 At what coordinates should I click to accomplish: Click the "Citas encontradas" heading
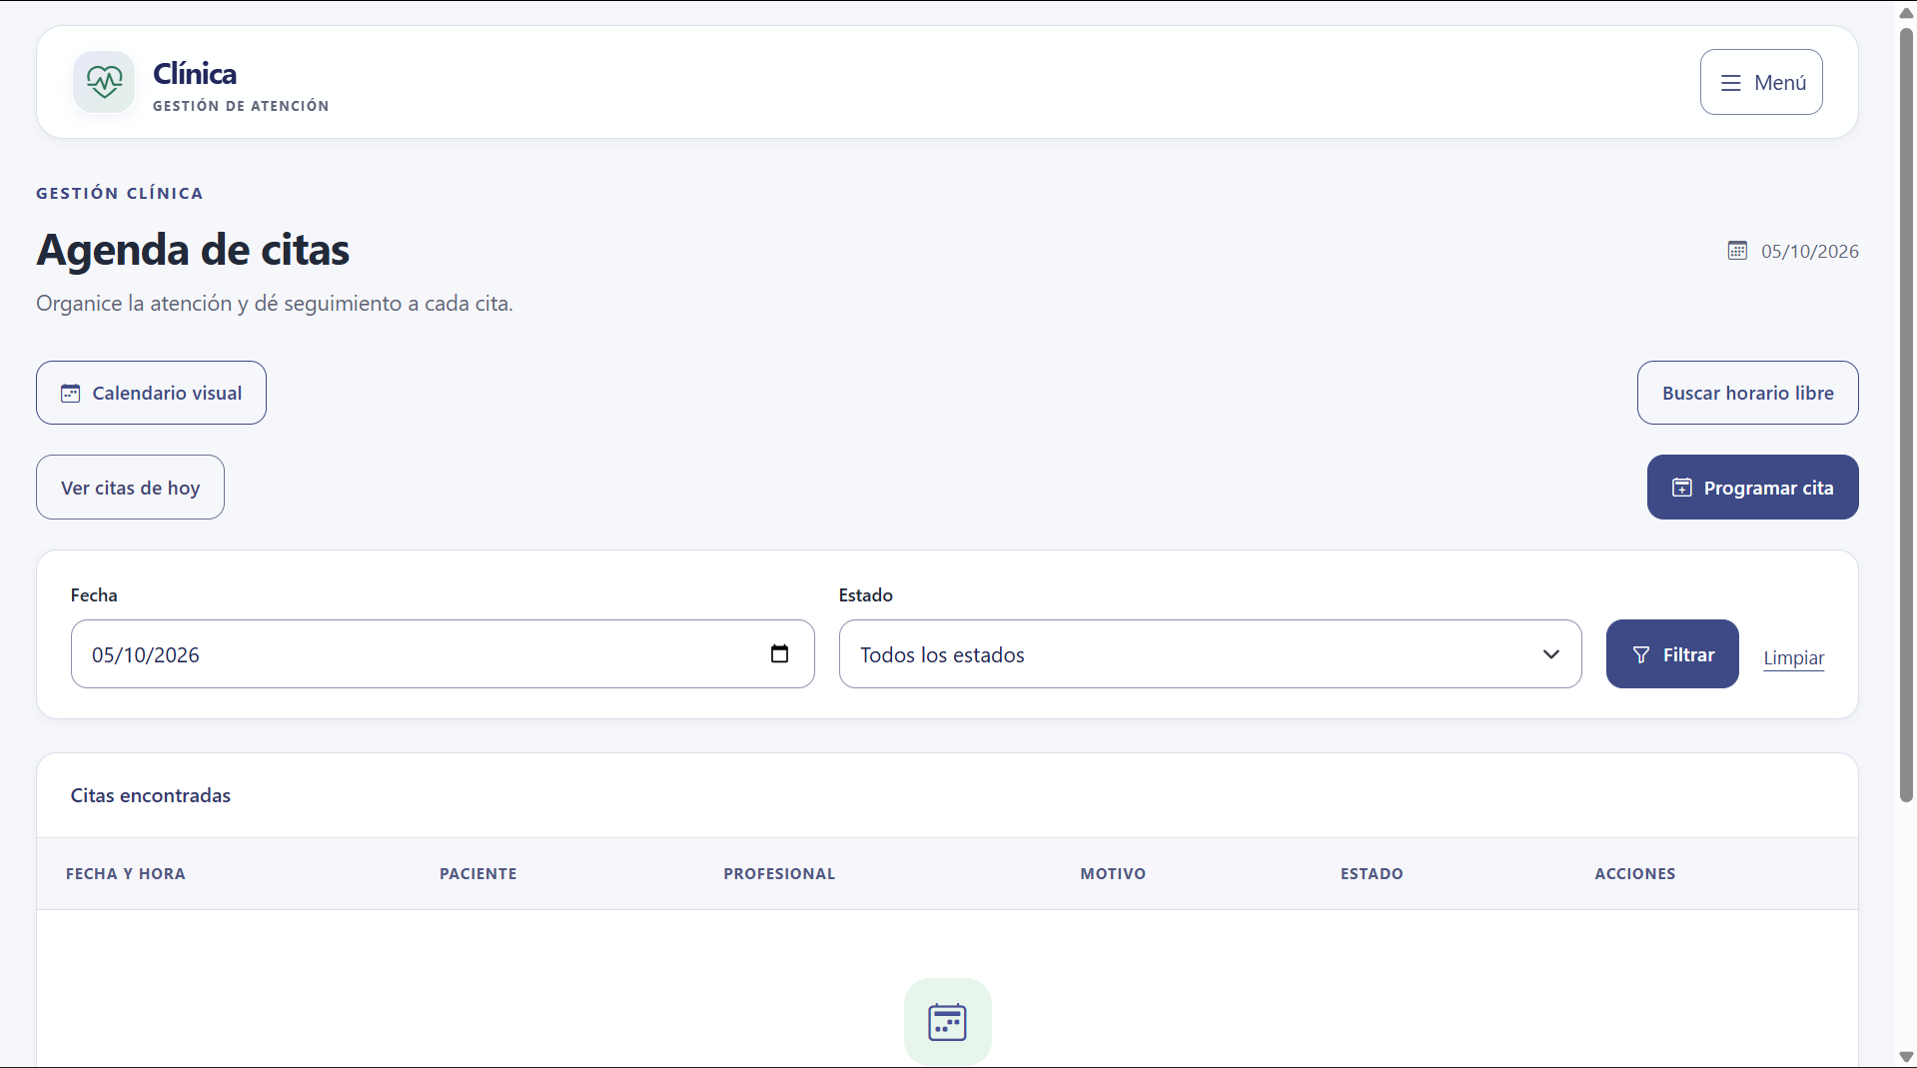coord(151,796)
